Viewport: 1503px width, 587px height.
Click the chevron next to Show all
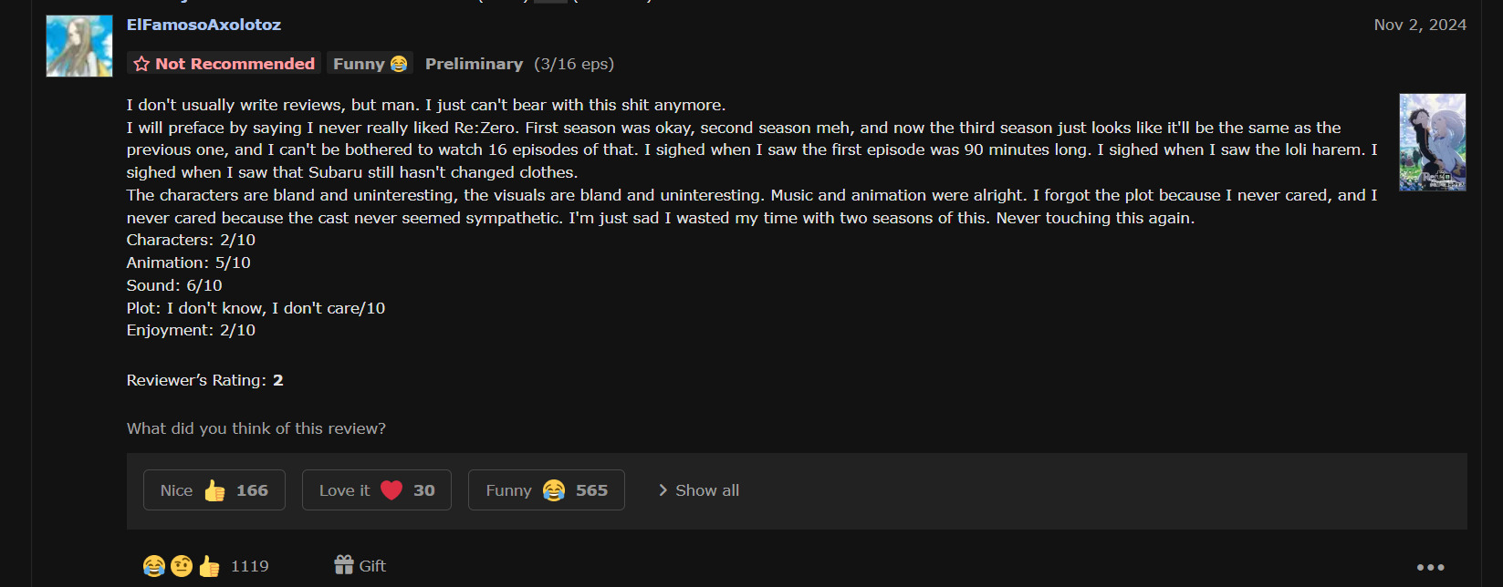[663, 490]
